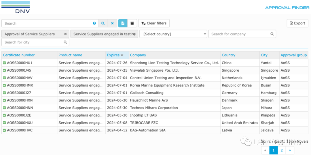
Task: Click the Klaipėda city cell
Action: [268, 115]
